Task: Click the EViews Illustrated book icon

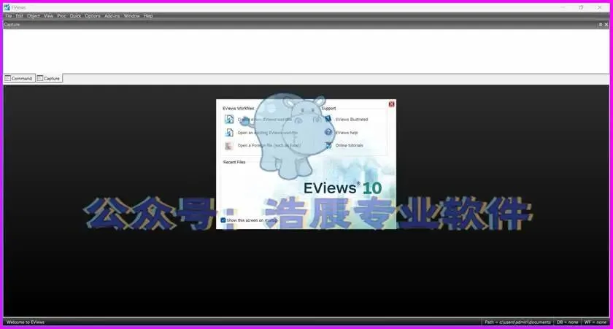Action: 328,119
